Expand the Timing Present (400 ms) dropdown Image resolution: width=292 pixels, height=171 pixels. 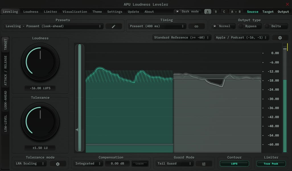pyautogui.click(x=157, y=26)
